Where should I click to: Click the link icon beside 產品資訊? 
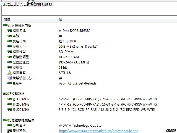tap(10, 131)
